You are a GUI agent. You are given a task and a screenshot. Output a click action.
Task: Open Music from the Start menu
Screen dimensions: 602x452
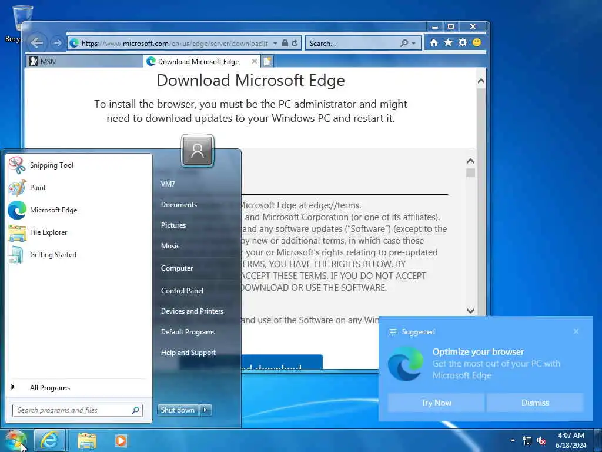click(170, 246)
